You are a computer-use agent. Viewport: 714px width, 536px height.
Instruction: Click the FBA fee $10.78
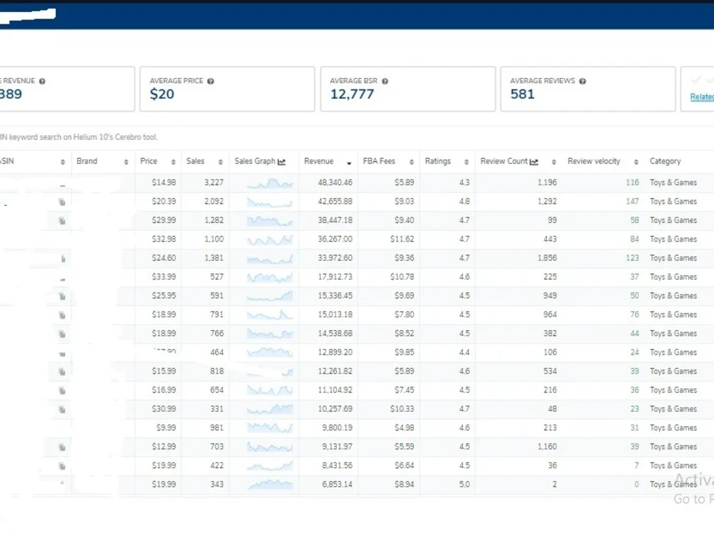coord(402,277)
